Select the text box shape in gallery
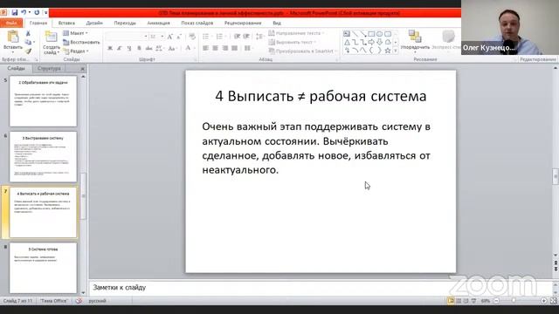This screenshot has height=314, width=559. click(x=347, y=34)
